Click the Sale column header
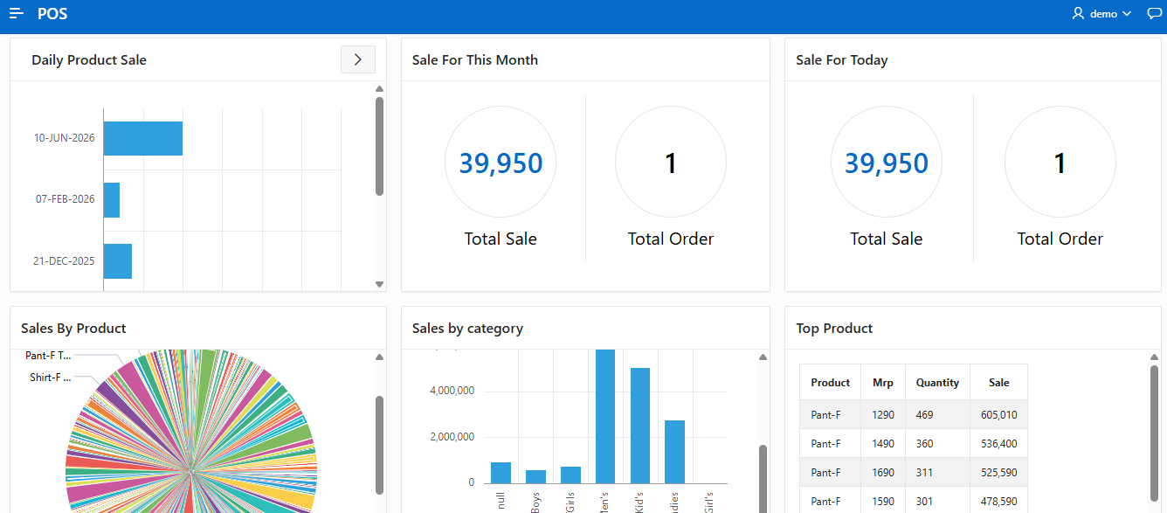 [999, 383]
